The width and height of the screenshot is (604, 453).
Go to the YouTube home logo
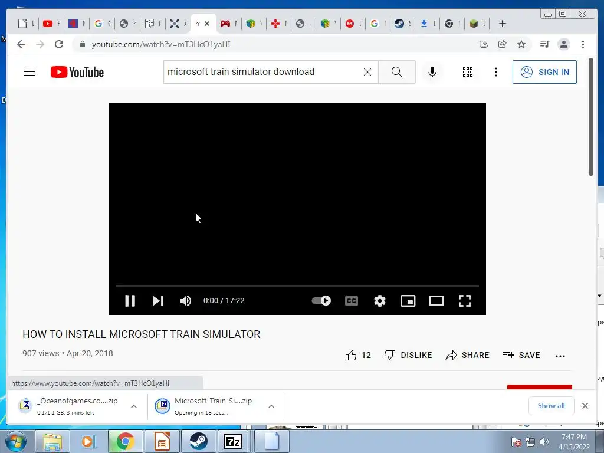[77, 72]
